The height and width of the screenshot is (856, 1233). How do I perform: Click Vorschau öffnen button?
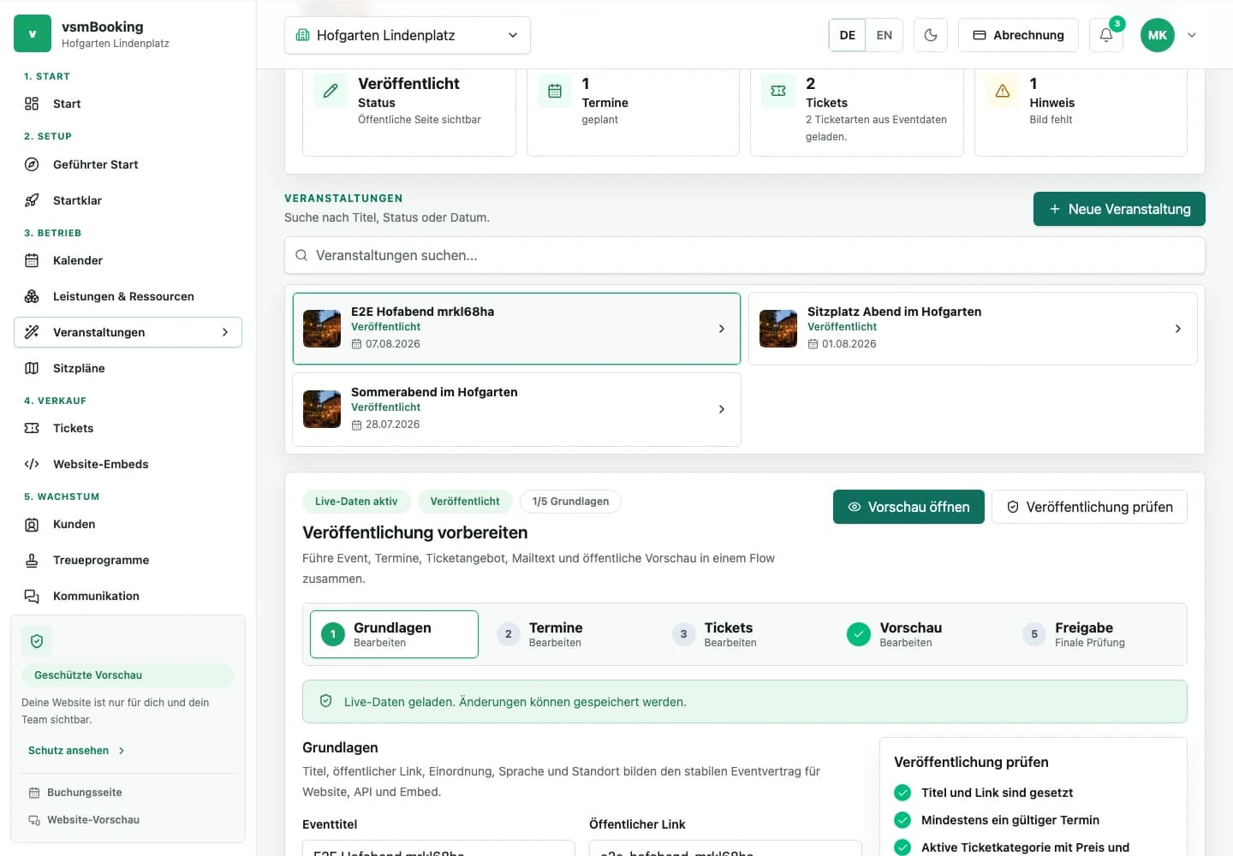click(x=908, y=507)
